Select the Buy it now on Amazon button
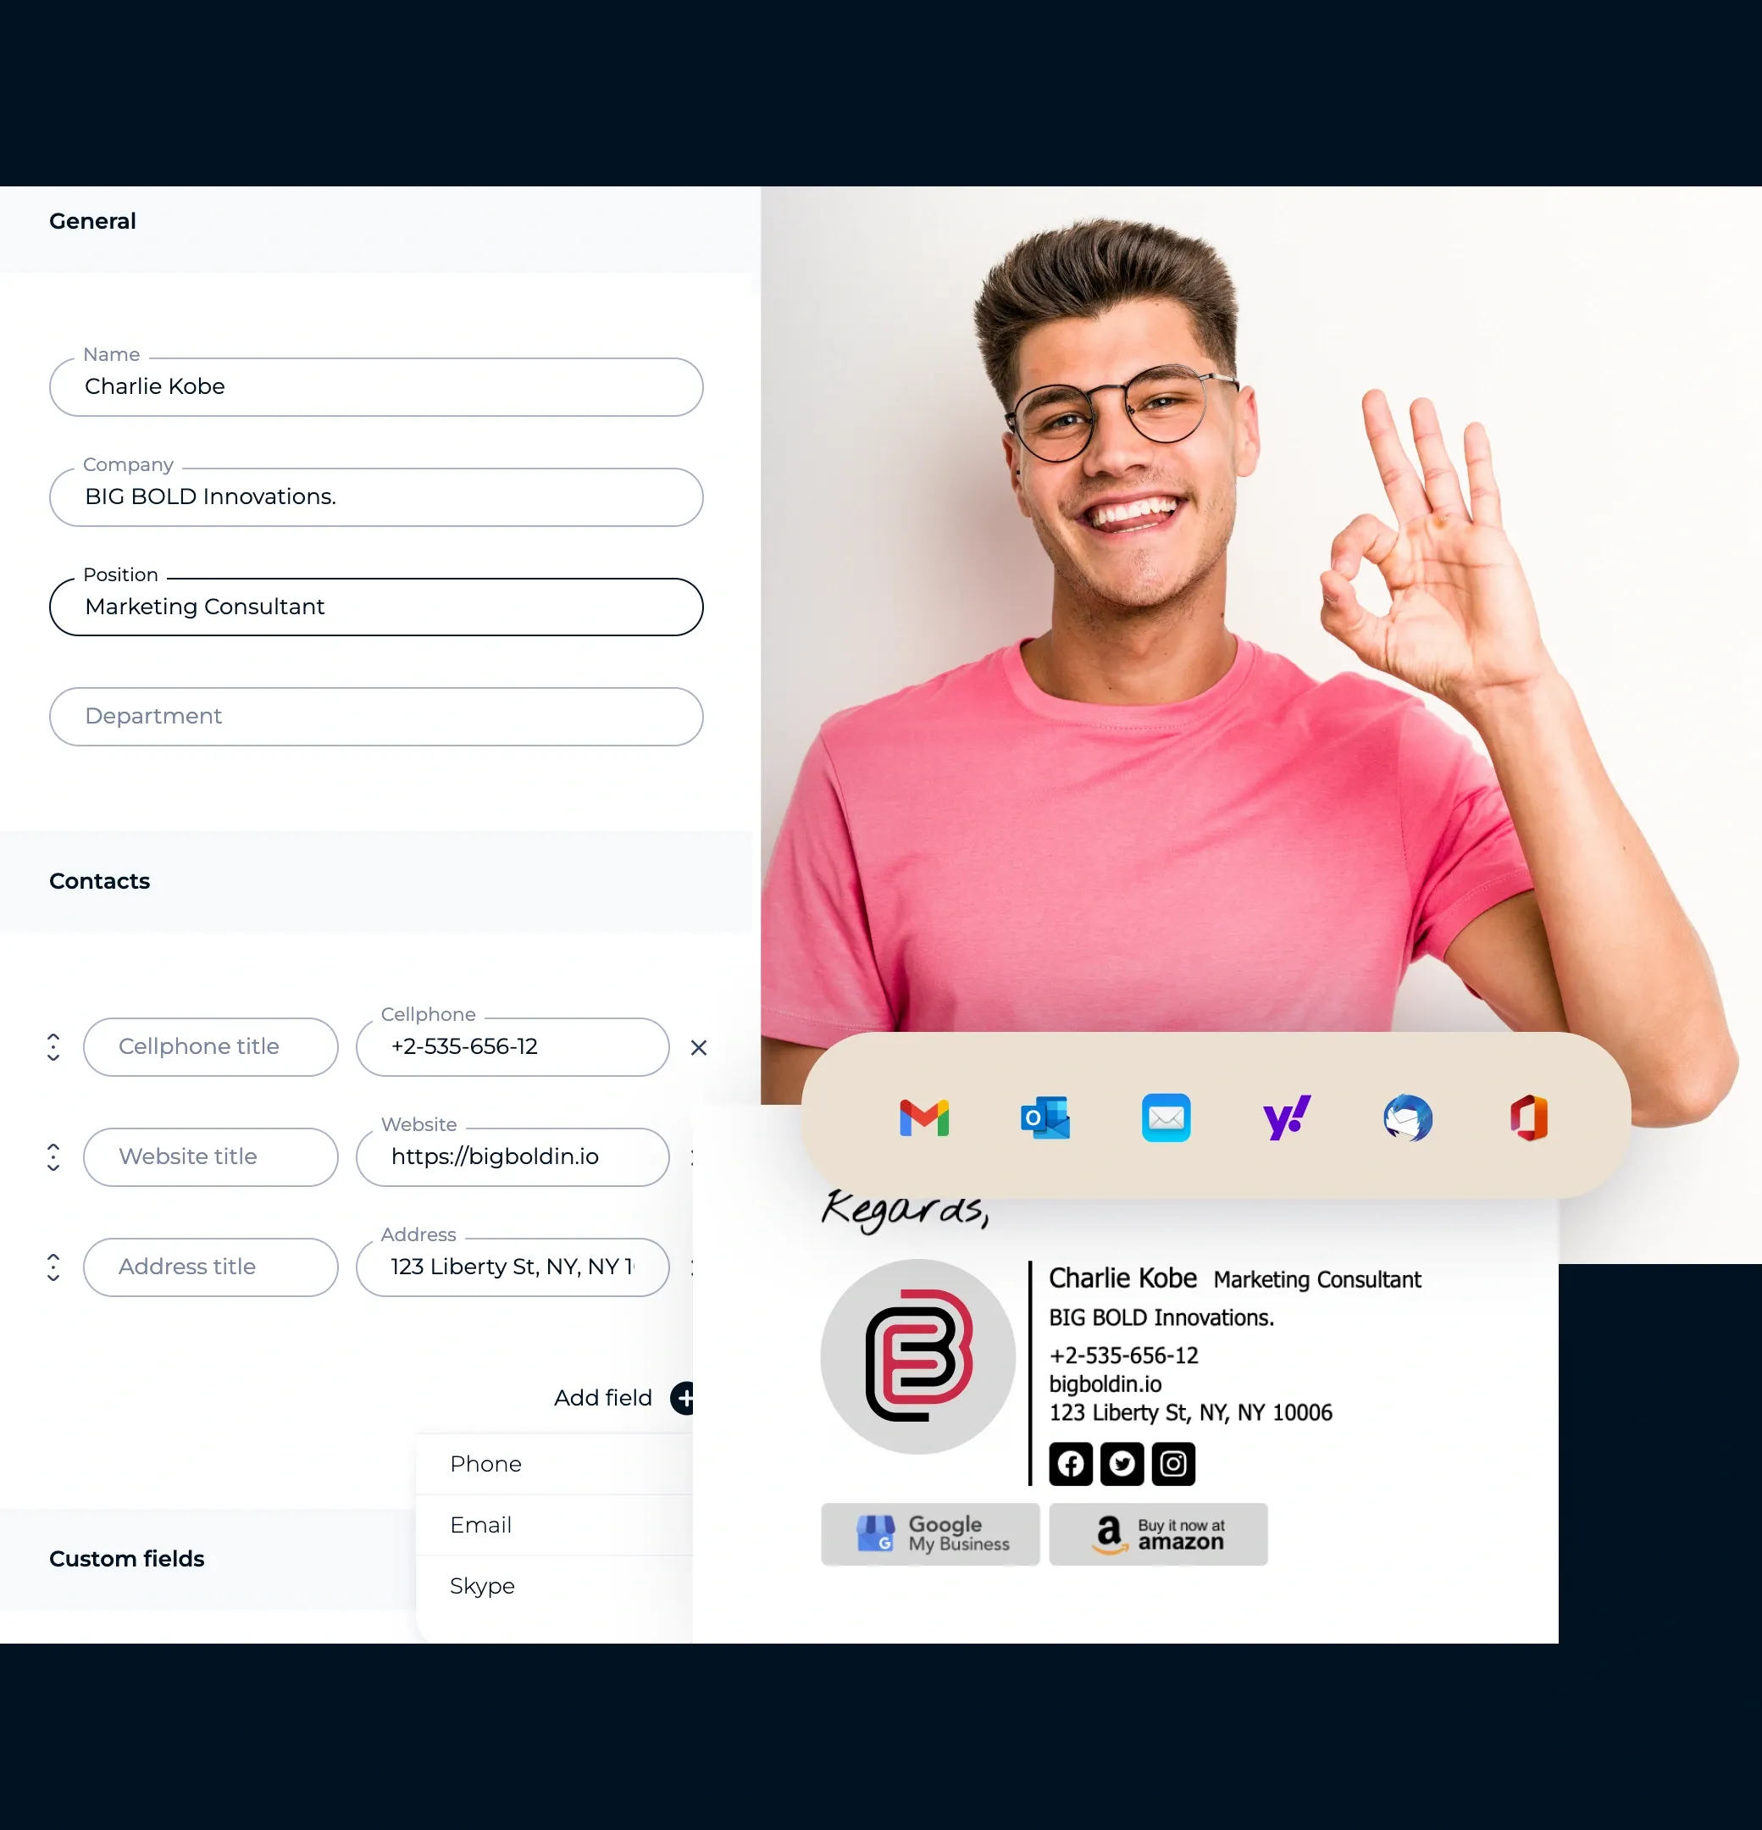The image size is (1762, 1830). pos(1160,1533)
